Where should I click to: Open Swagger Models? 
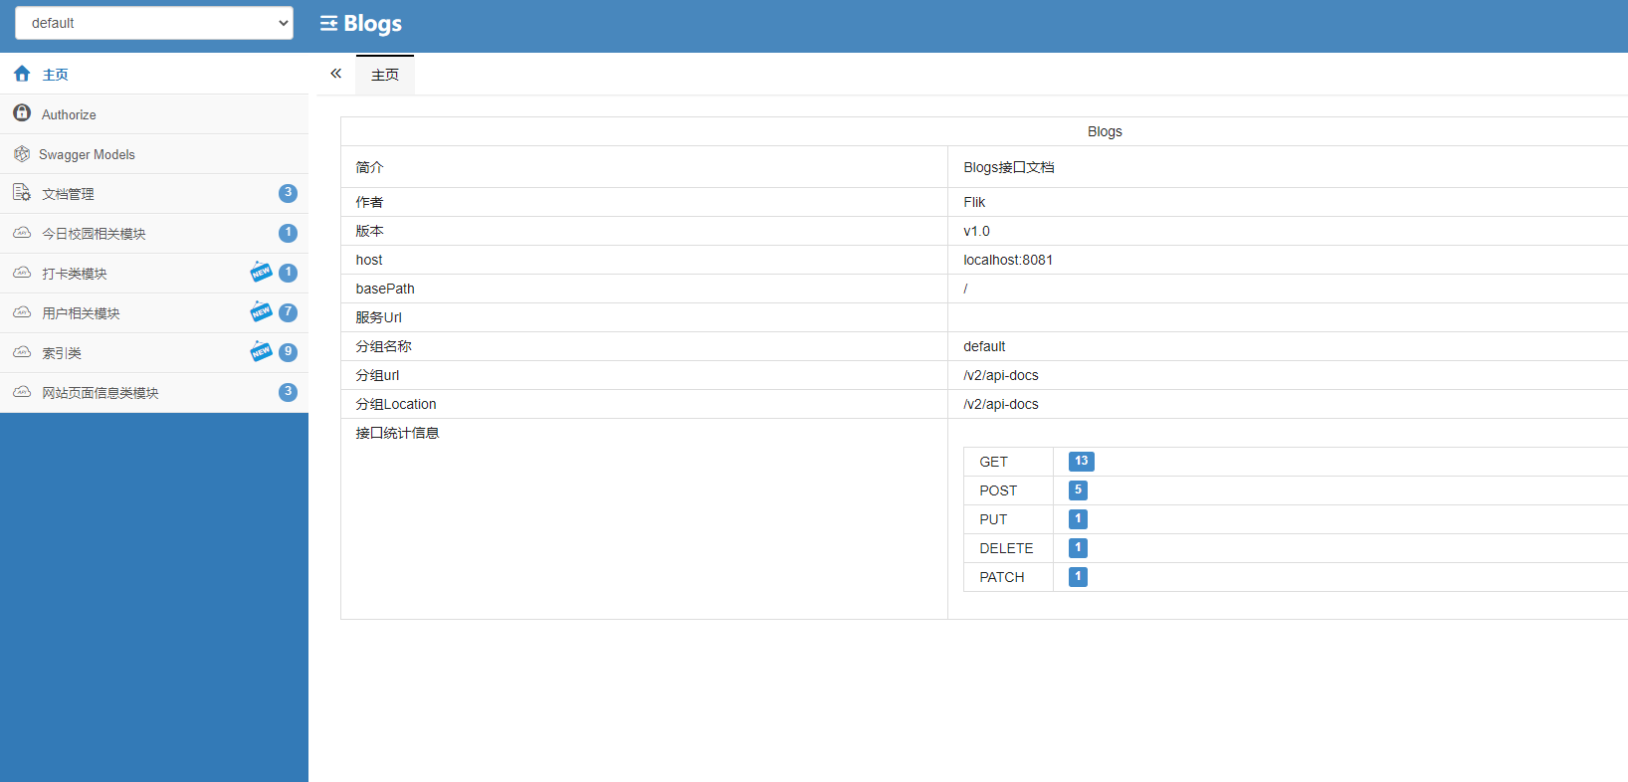(154, 154)
